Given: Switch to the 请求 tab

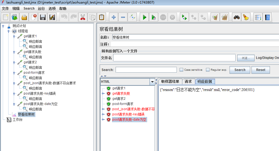Looking at the screenshot, I should point(188,82).
